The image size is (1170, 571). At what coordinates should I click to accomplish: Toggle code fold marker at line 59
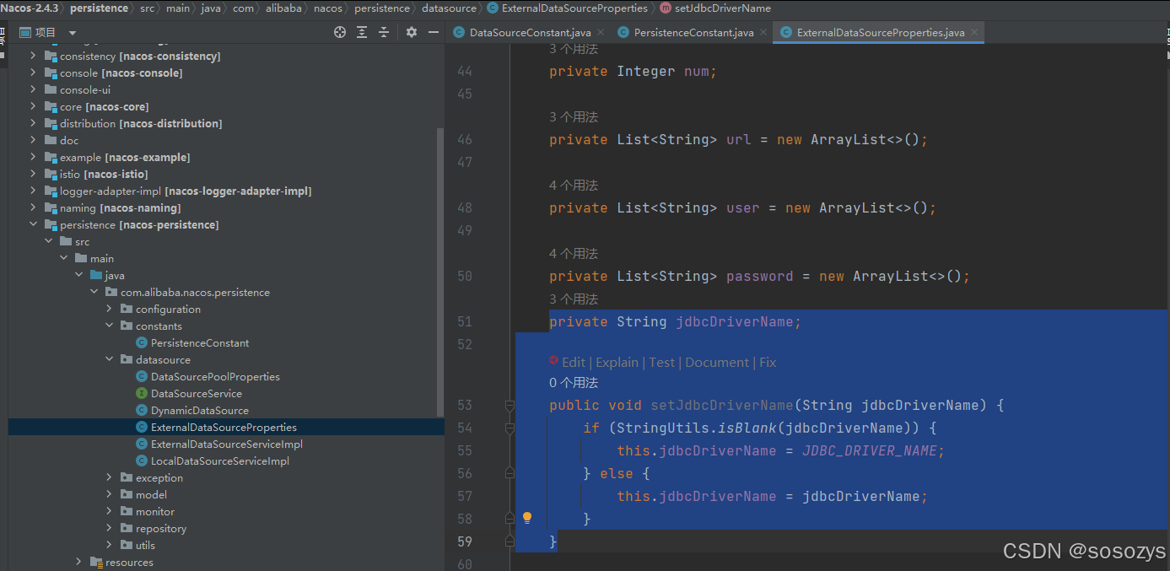click(510, 541)
